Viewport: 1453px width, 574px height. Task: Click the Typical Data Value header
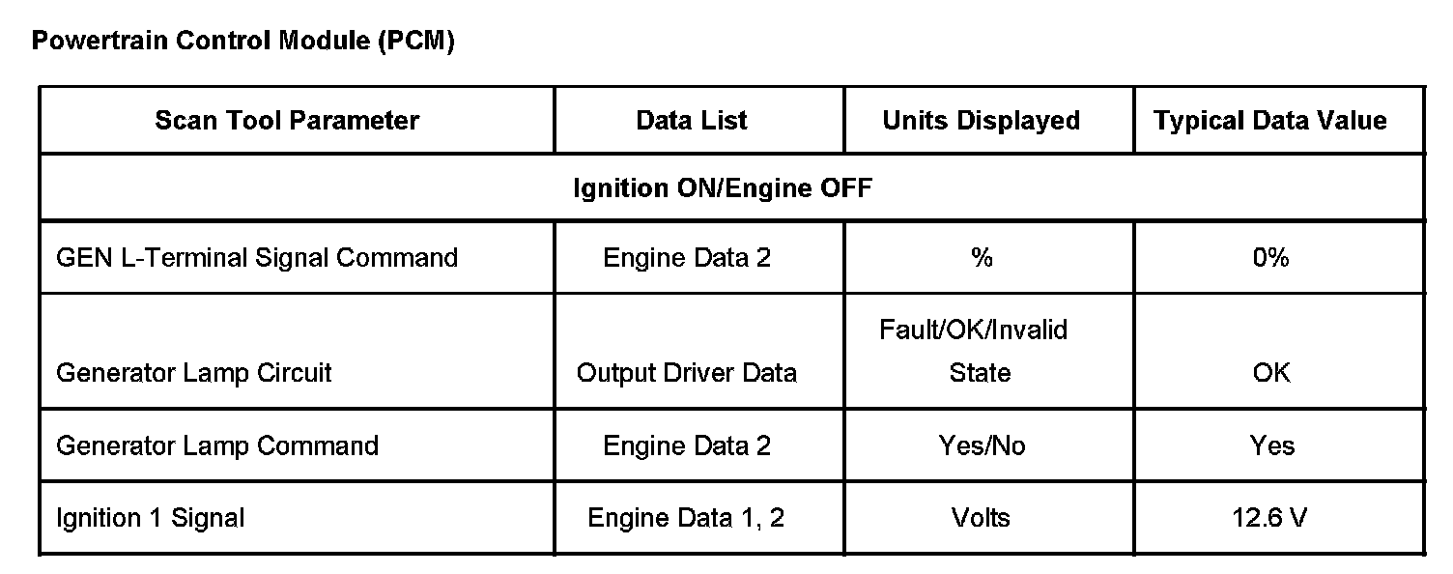coord(1269,121)
